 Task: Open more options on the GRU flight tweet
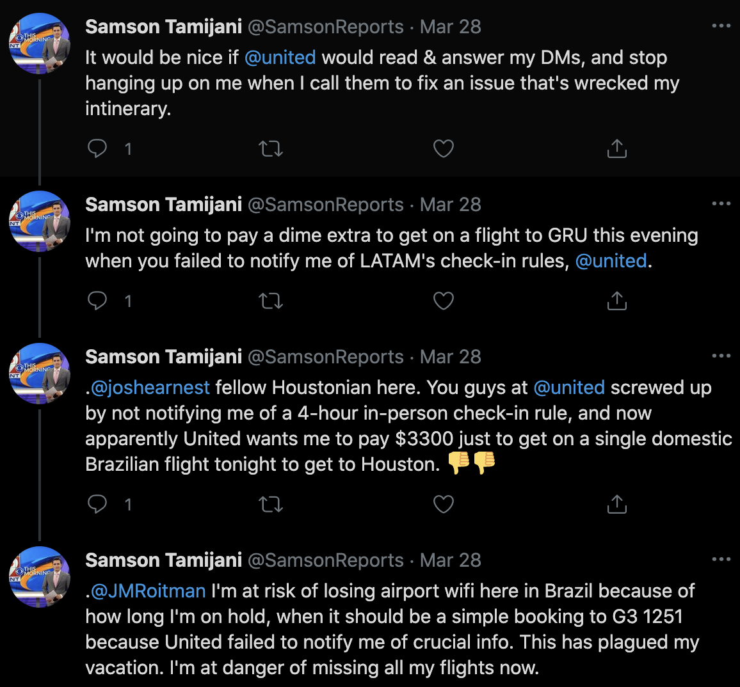coord(721,203)
